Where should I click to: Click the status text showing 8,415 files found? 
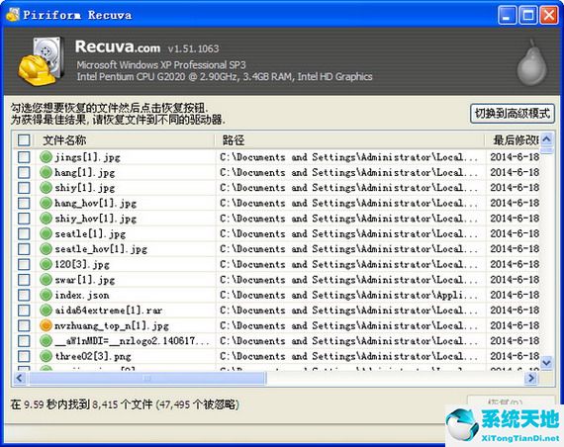(x=125, y=404)
